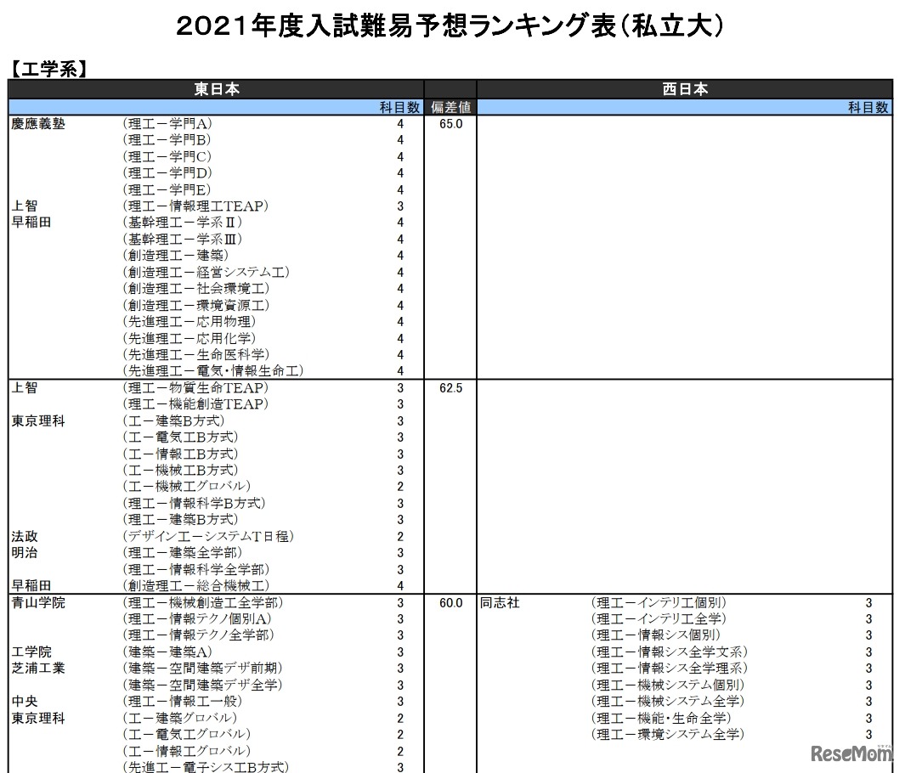Select (理工-機能・生命全学) entry
This screenshot has height=773, width=905.
661,718
